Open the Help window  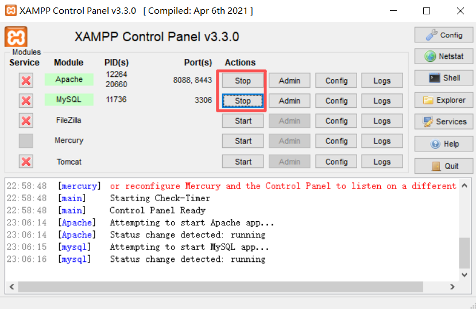click(443, 144)
